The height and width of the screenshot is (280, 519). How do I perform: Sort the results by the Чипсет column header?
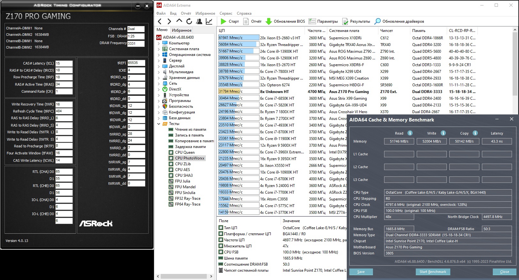pos(394,31)
